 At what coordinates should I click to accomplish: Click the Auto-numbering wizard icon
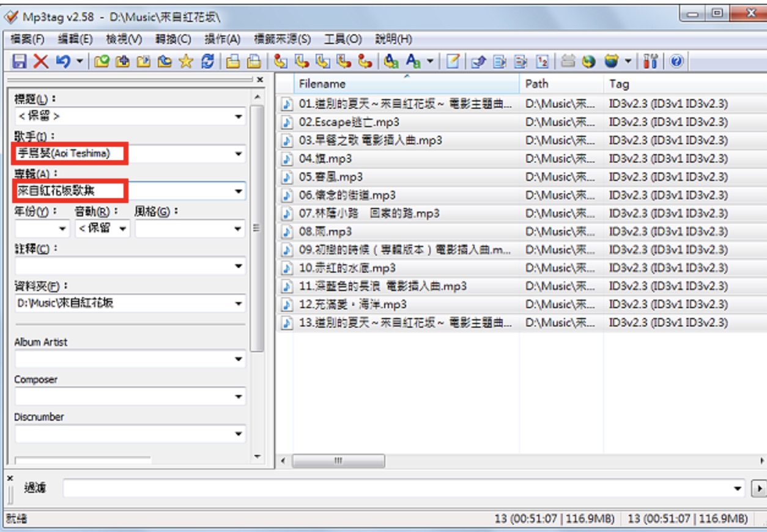pos(542,61)
